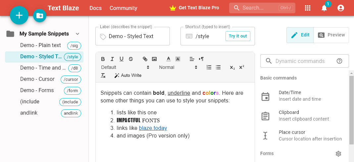Open the text highlight color picker
This screenshot has width=354, height=162.
(x=178, y=59)
